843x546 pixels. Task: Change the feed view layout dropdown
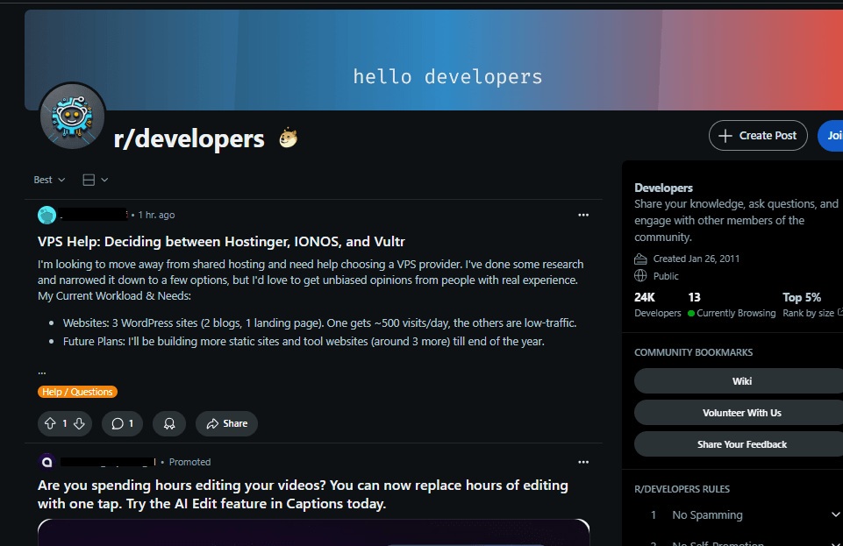(x=95, y=180)
